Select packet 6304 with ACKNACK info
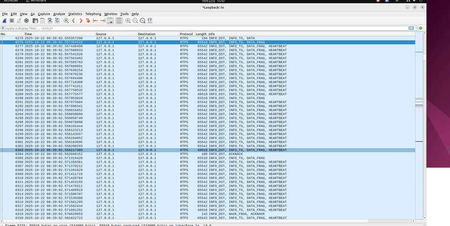450x226 pixels. [207, 154]
